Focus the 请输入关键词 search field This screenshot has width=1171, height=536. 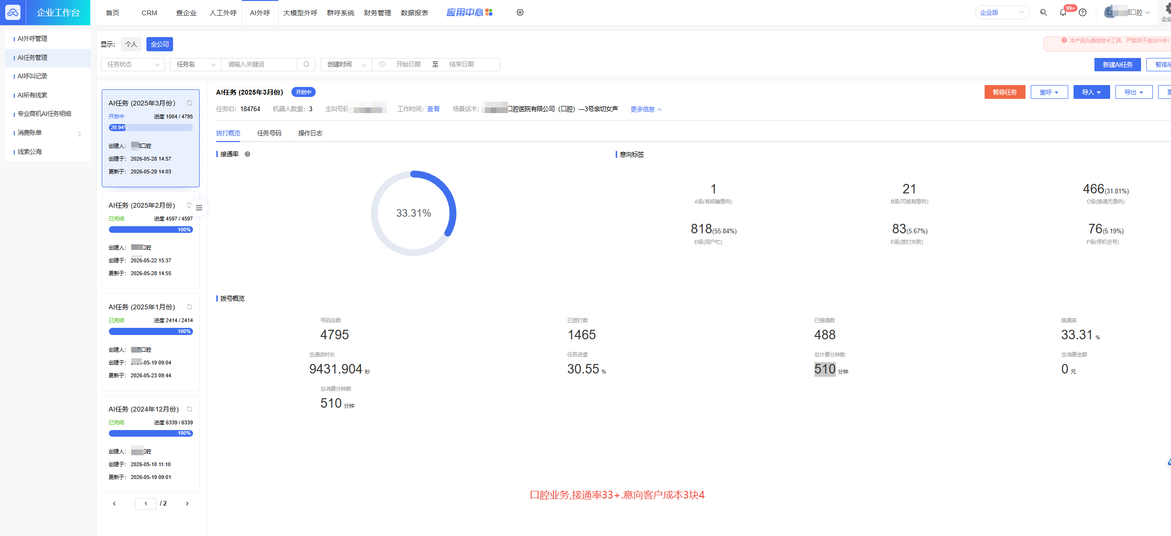(259, 65)
